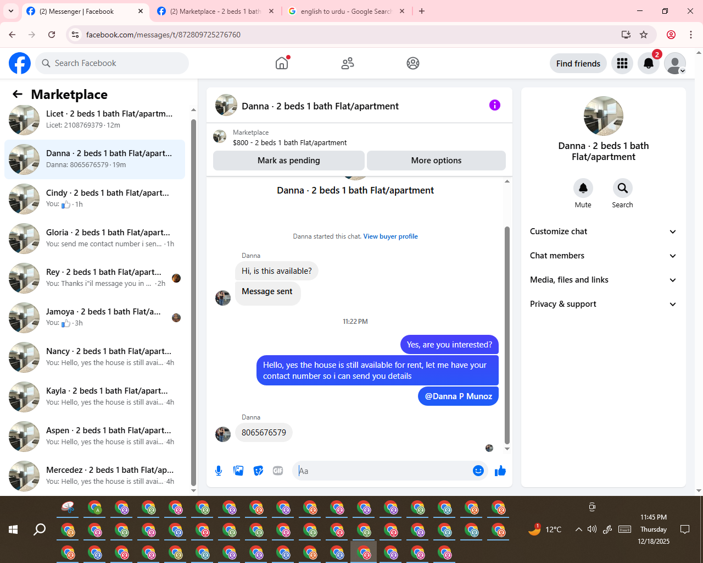Viewport: 703px width, 563px height.
Task: Click the 8065676579 message bubble
Action: coord(264,433)
